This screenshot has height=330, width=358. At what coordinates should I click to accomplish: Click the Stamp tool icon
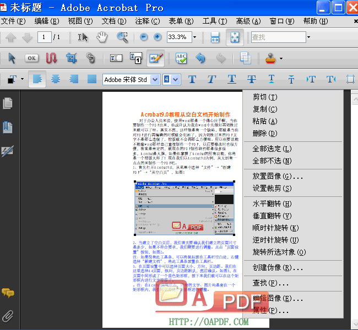click(270, 58)
